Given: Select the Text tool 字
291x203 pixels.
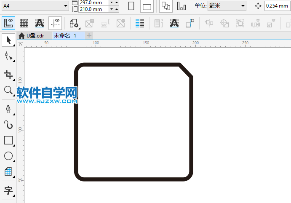Looking at the screenshot, I should [8, 190].
